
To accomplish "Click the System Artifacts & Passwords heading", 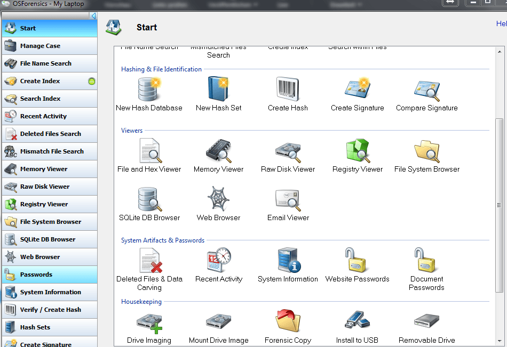I will (163, 240).
